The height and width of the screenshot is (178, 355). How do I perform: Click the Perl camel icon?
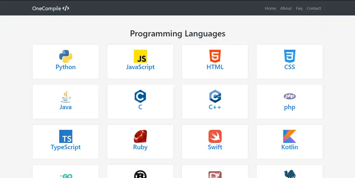pyautogui.click(x=290, y=174)
